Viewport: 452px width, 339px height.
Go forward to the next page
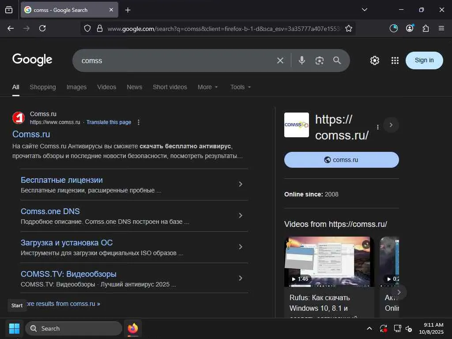[26, 28]
